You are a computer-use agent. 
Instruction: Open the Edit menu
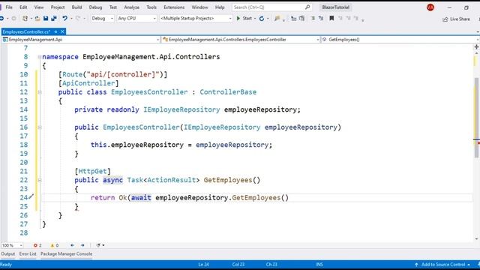coord(23,7)
